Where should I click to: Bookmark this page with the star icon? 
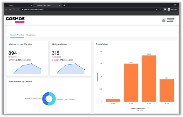[160, 9]
